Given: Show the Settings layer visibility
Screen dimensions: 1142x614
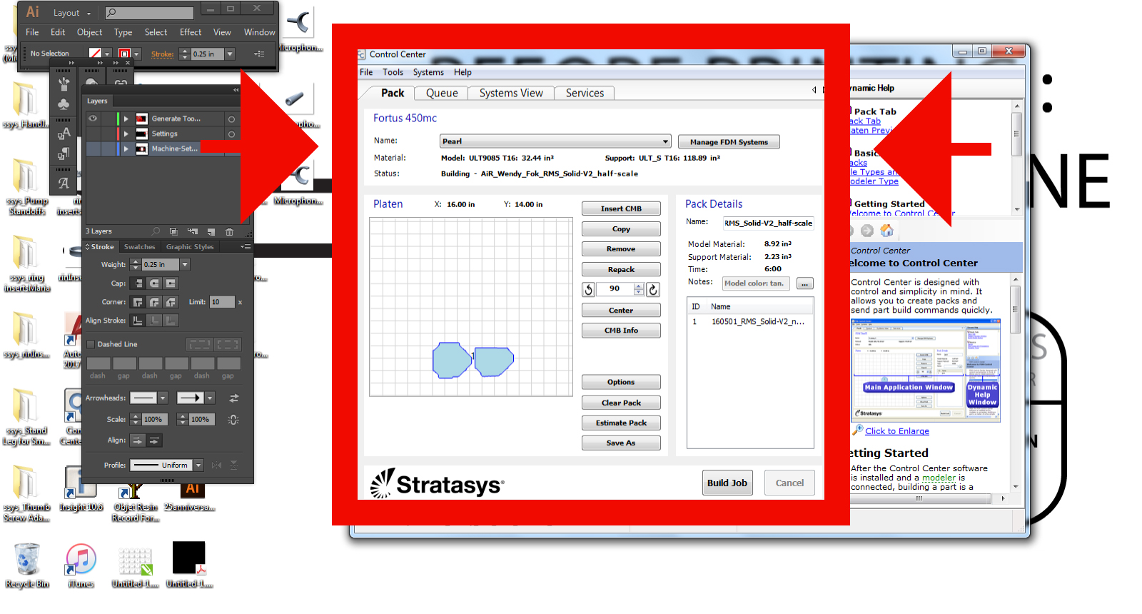Looking at the screenshot, I should (x=93, y=134).
